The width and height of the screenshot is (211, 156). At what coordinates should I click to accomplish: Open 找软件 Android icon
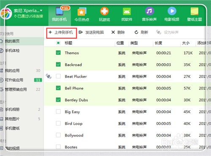click(x=127, y=11)
